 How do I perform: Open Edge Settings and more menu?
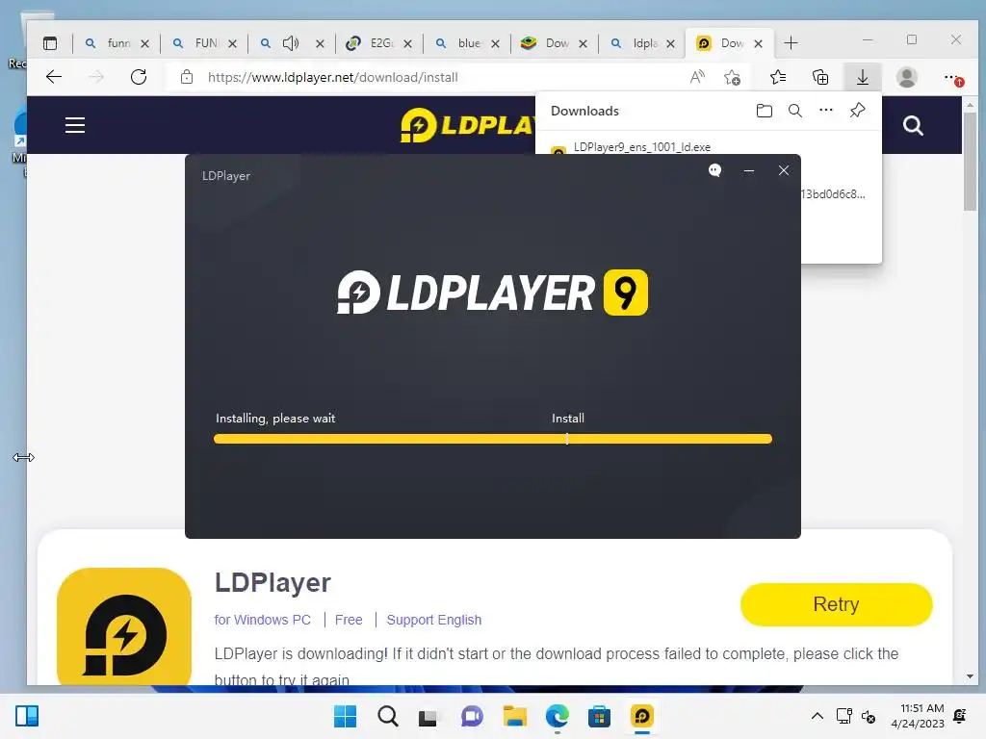point(952,77)
